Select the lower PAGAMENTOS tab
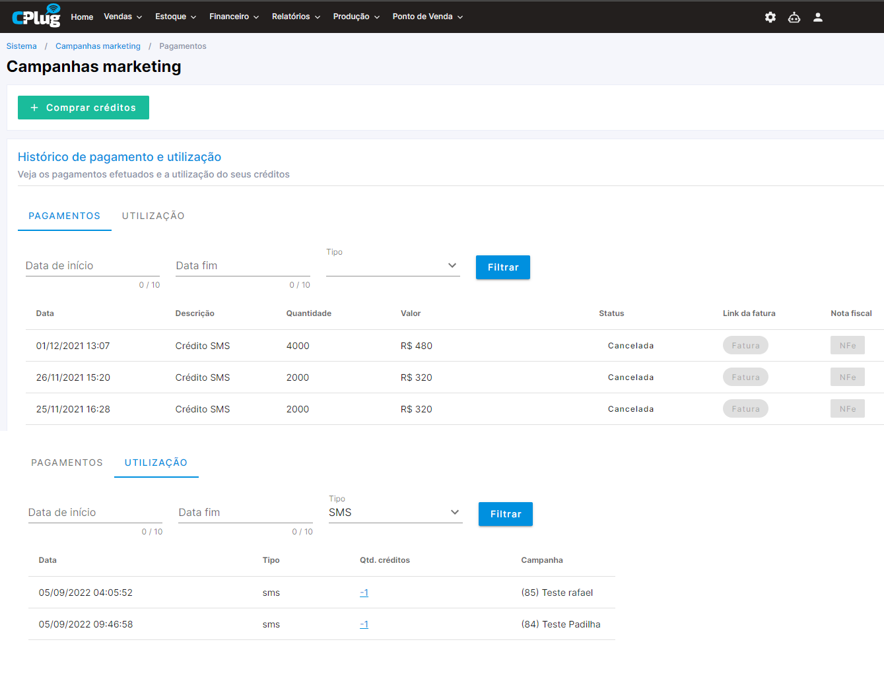Screen dimensions: 884x677 pos(67,463)
